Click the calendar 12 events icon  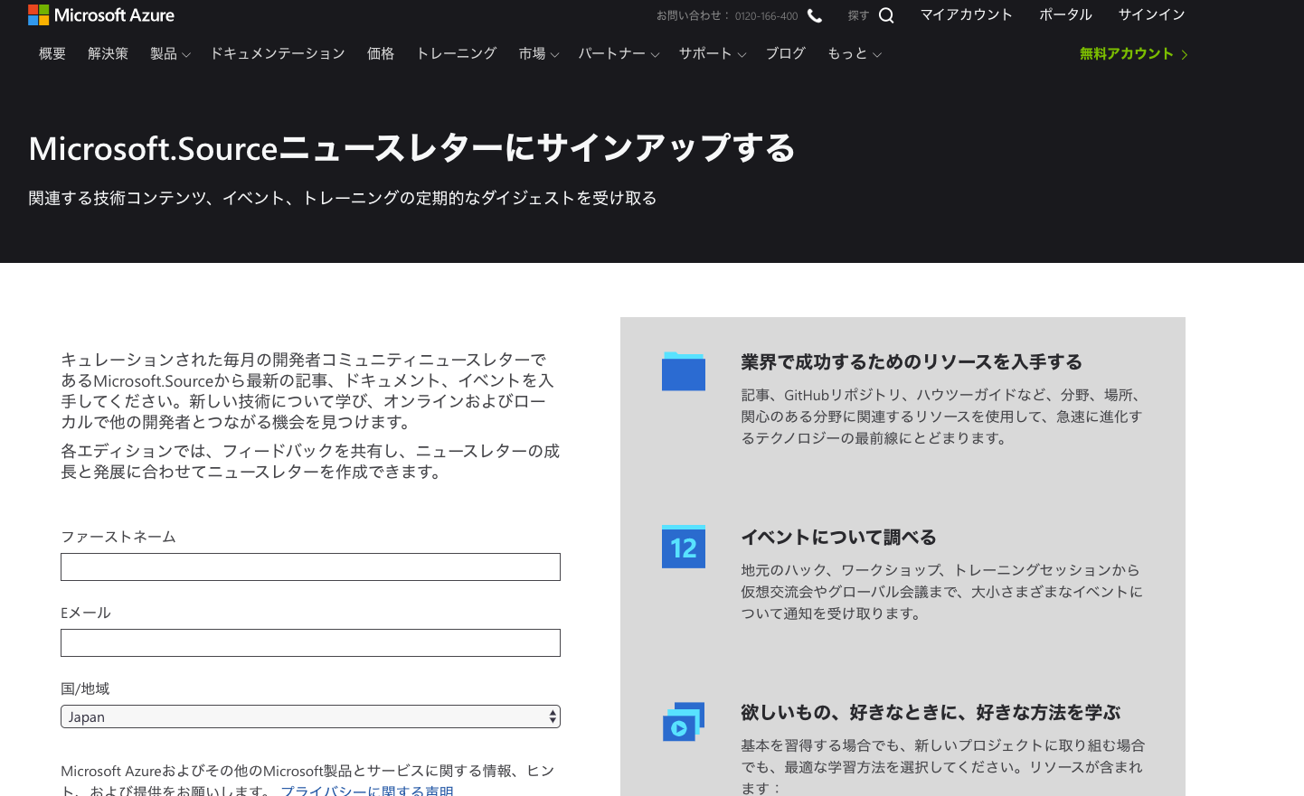pos(683,547)
